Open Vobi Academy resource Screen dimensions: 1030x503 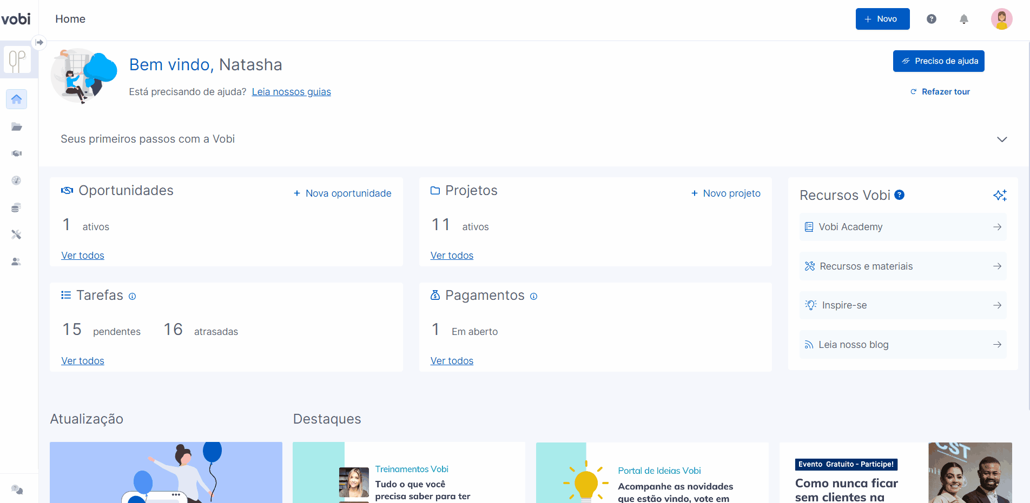[x=903, y=227]
